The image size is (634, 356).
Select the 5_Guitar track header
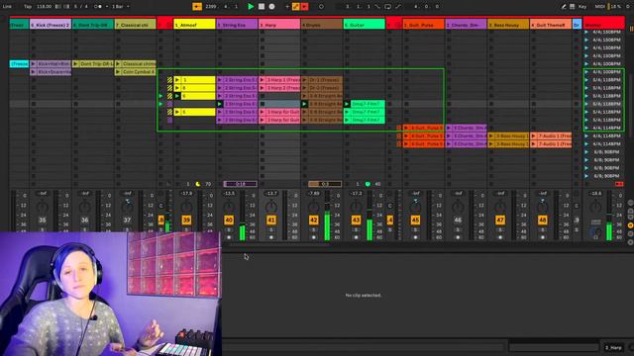tap(365, 25)
